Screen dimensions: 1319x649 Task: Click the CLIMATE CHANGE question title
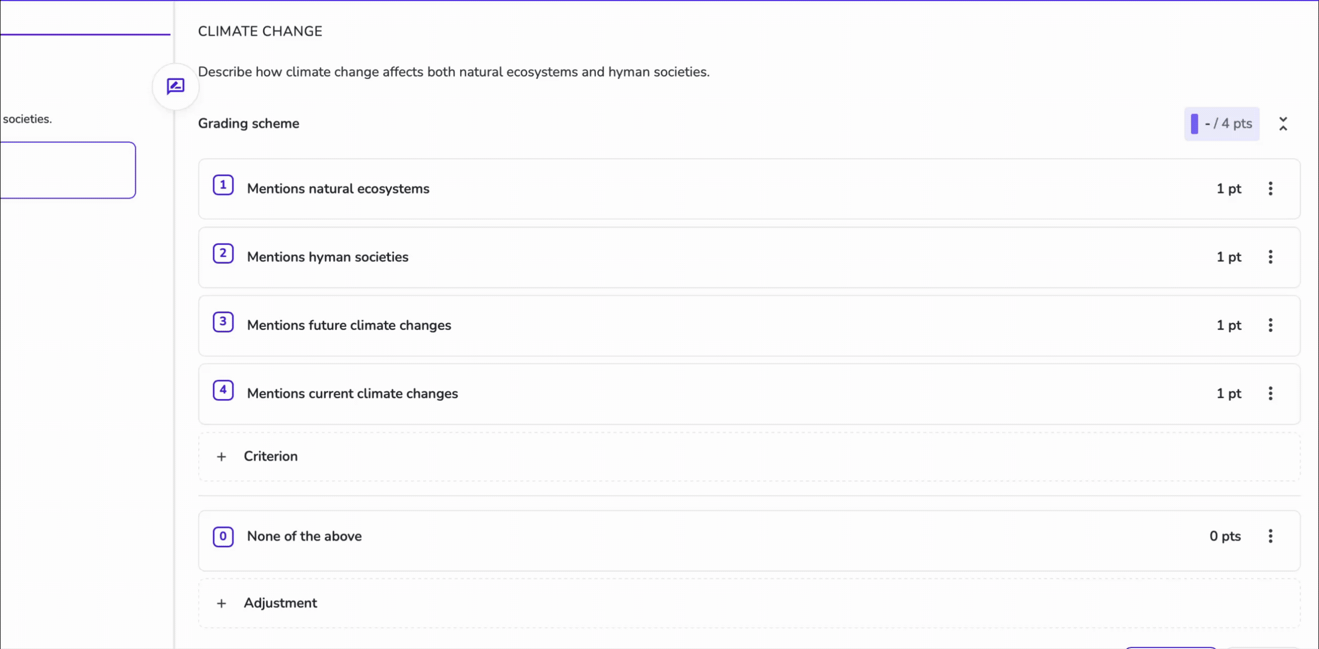pyautogui.click(x=260, y=31)
